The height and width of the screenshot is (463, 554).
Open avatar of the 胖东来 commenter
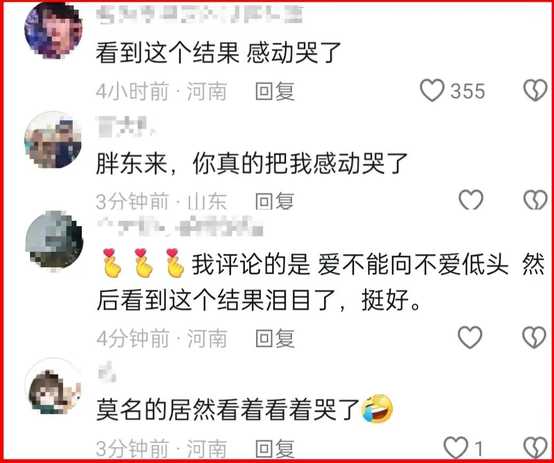pos(53,140)
